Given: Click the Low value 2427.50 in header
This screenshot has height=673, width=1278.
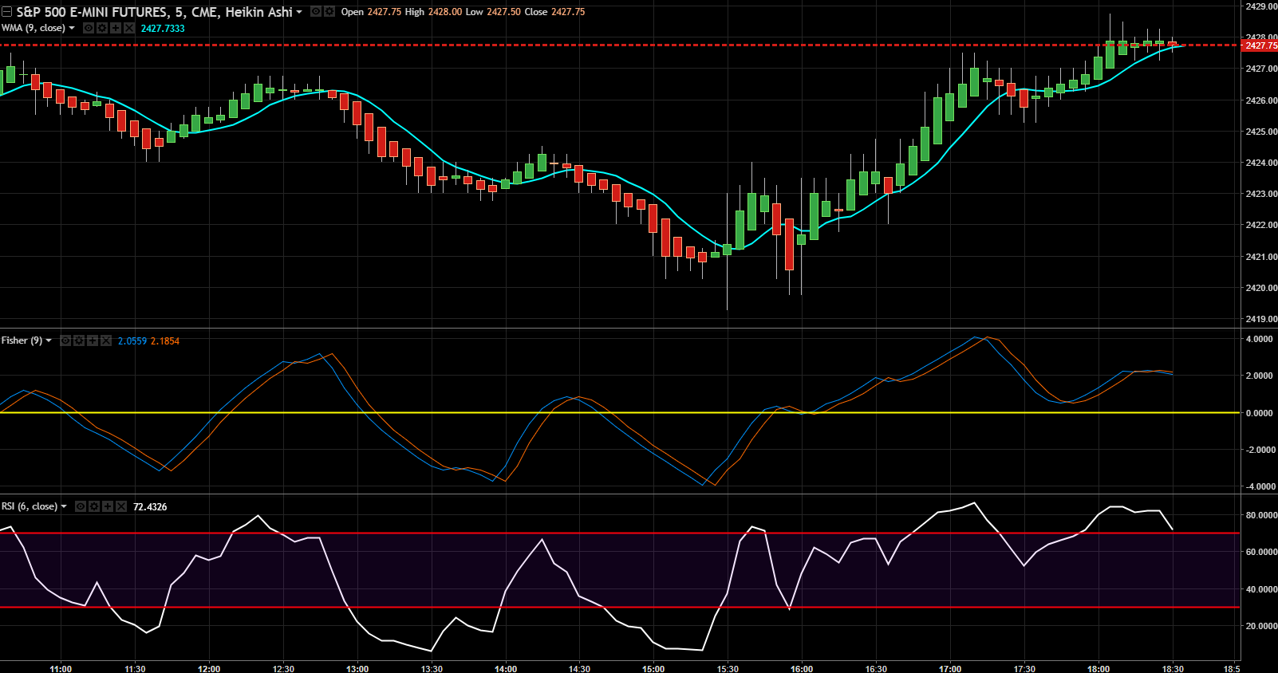Looking at the screenshot, I should click(503, 12).
